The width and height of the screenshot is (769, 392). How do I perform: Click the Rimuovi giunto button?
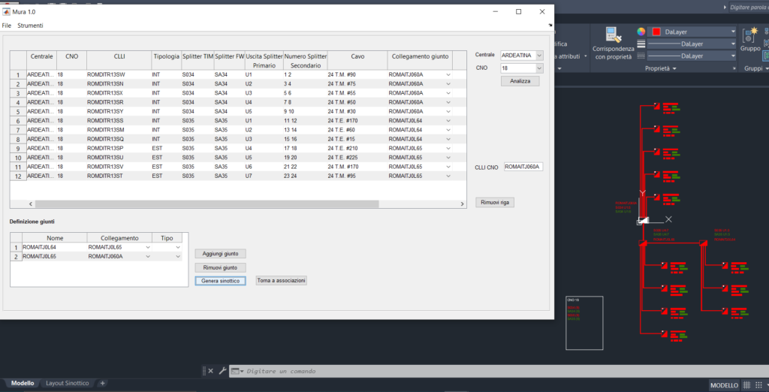click(220, 268)
